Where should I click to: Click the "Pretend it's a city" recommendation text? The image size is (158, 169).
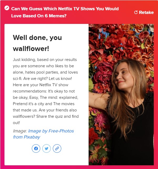[28, 104]
